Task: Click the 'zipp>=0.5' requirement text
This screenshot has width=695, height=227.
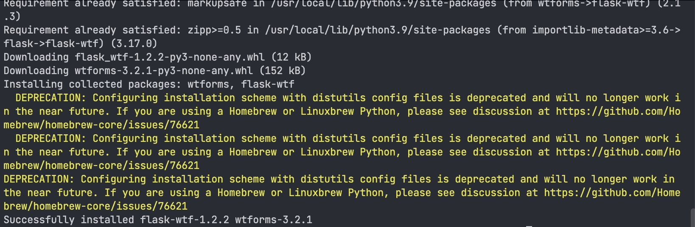Action: (x=214, y=30)
